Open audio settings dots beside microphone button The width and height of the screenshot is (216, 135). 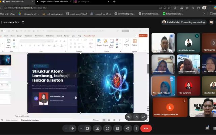(66, 128)
